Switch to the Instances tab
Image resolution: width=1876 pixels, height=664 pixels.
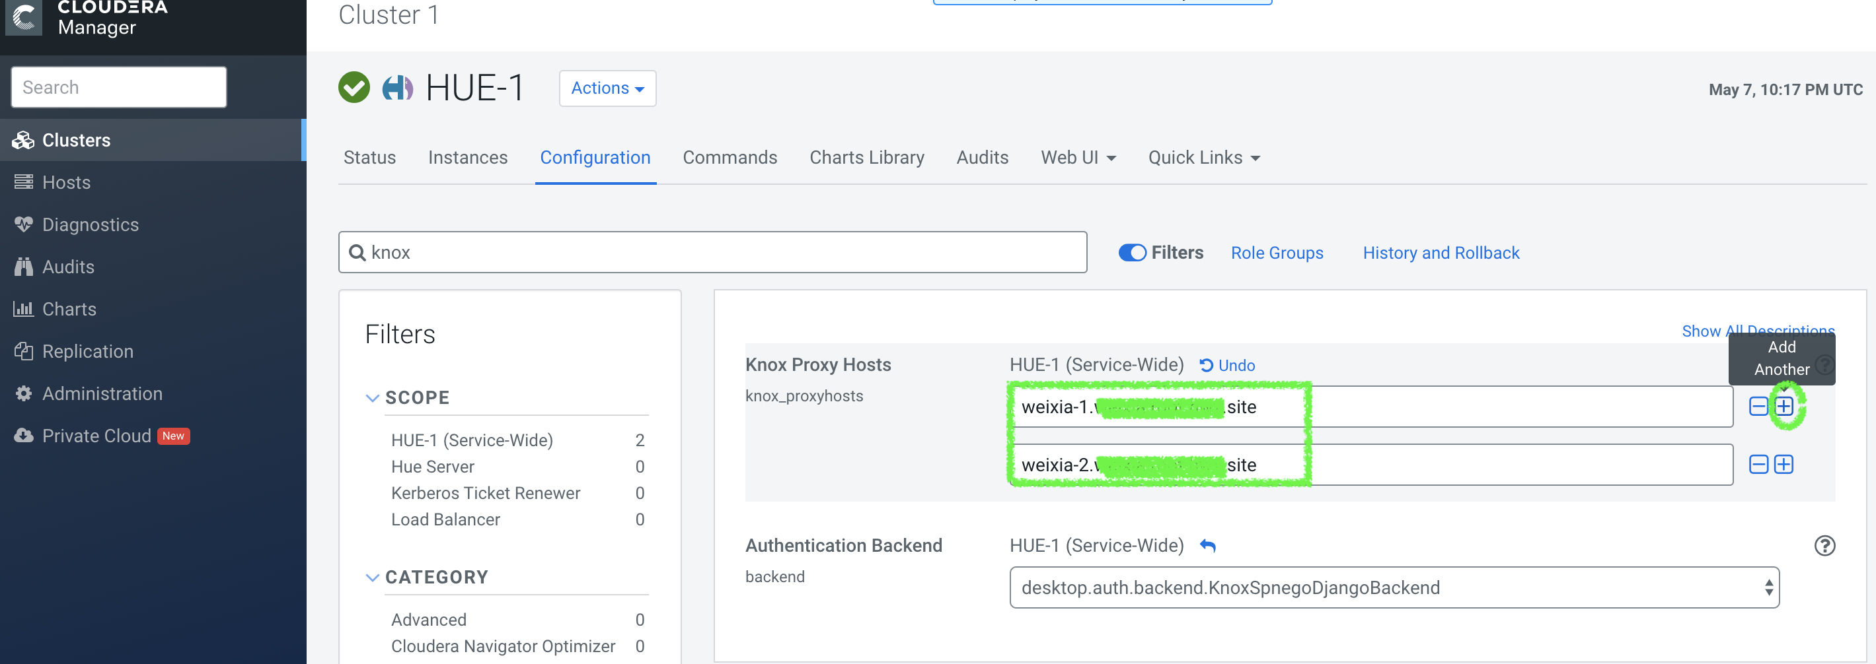[x=468, y=158]
